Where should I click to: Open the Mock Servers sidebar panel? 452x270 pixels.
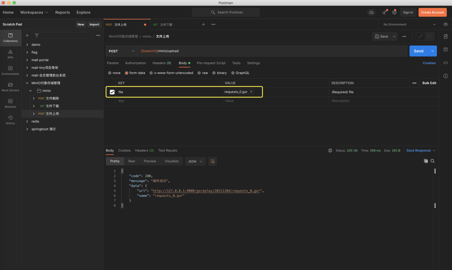11,87
